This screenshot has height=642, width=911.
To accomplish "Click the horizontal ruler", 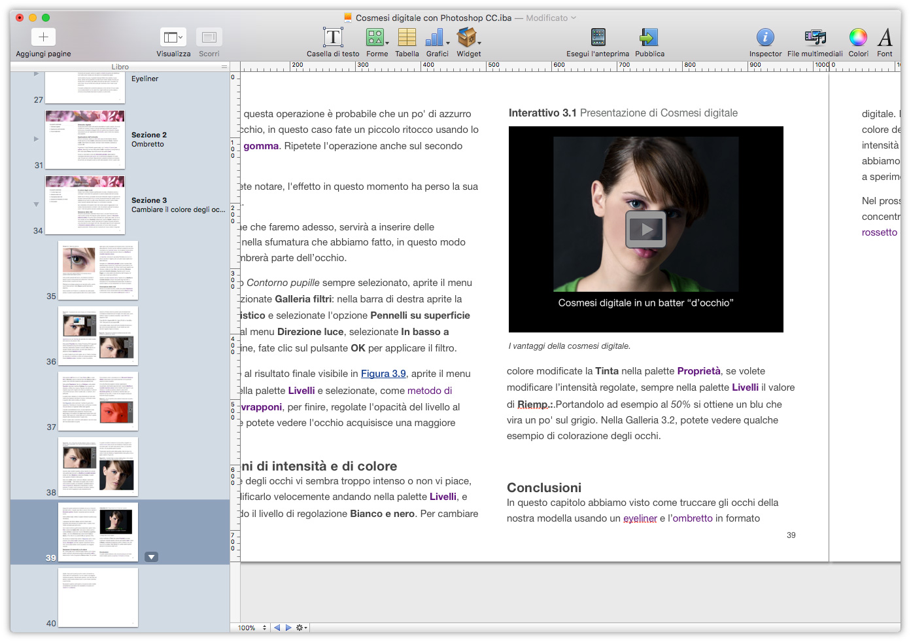I will (x=570, y=66).
